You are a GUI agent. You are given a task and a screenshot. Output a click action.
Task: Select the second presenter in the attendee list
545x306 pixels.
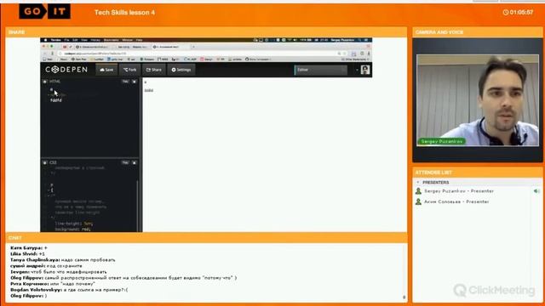coord(456,201)
